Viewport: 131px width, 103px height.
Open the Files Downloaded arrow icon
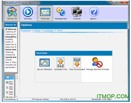(77, 63)
